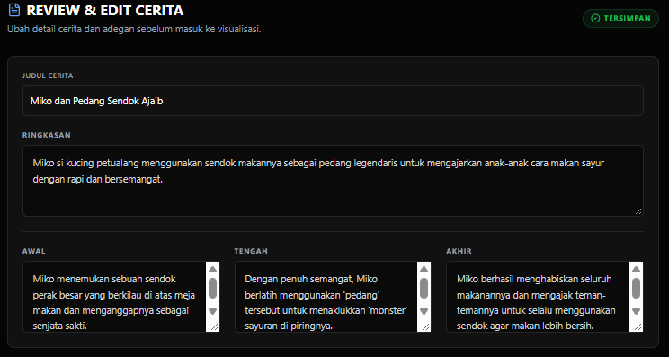669x357 pixels.
Task: Click scroll-up arrow in Tengah textarea
Action: 424,270
